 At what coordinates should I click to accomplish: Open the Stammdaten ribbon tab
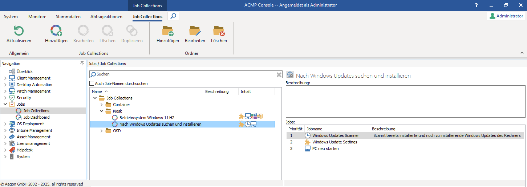(68, 17)
